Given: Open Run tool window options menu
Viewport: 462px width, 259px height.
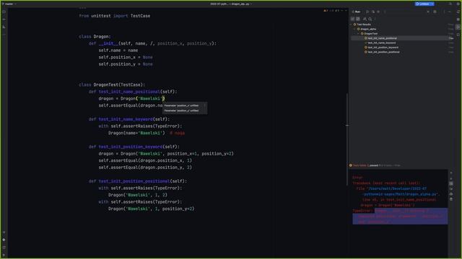Looking at the screenshot, I should click(444, 12).
